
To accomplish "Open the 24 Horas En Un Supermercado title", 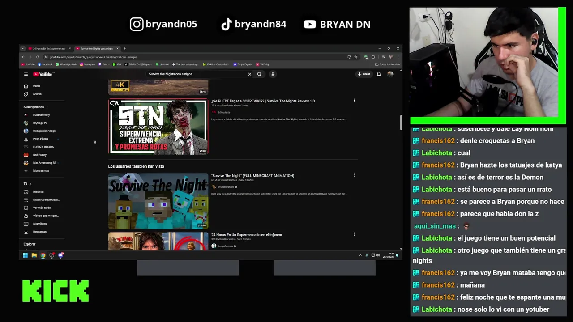I will pos(247,235).
